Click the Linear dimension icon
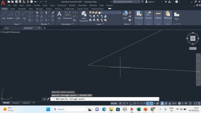Screen dimensions: 201x113 [74, 13]
